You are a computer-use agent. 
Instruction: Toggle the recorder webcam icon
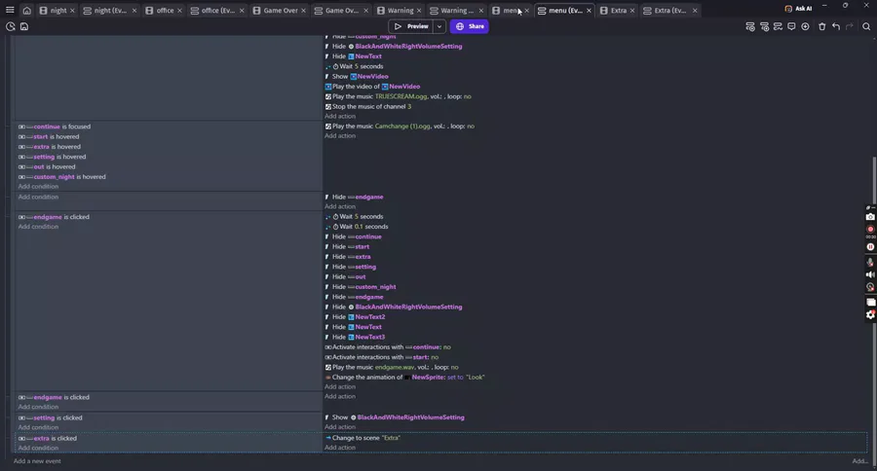click(x=870, y=288)
